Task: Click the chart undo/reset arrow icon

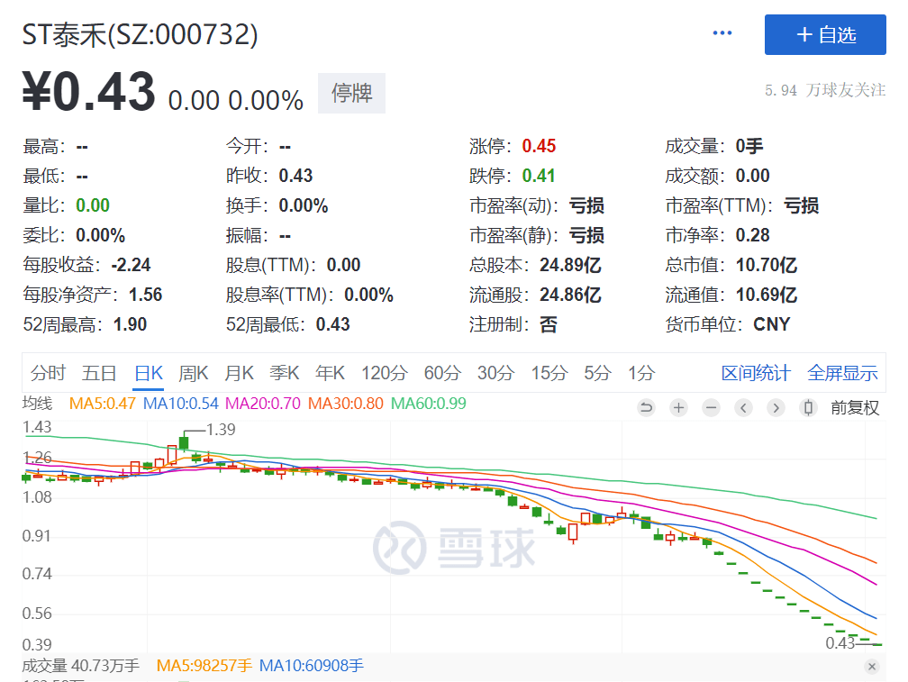Action: (646, 407)
